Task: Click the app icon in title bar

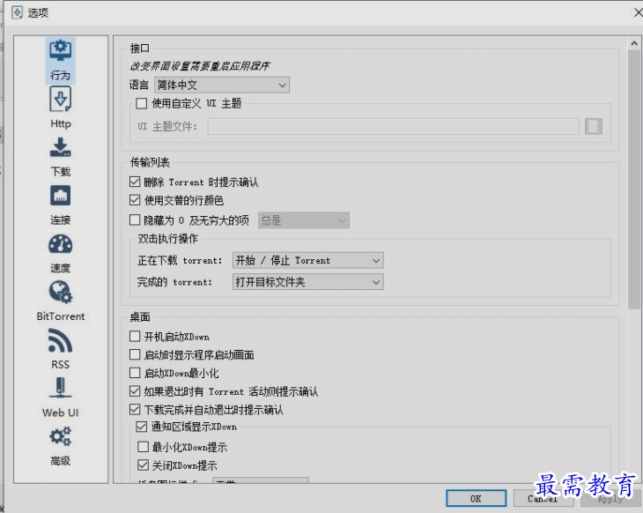Action: tap(18, 12)
